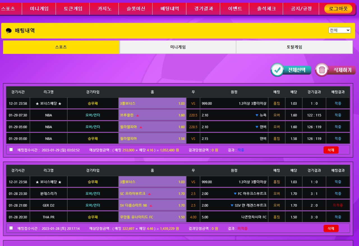
Task: Select the 필라델피아 1.58 home odds cell
Action: [x=152, y=139]
